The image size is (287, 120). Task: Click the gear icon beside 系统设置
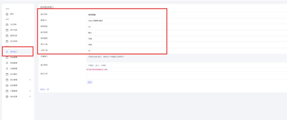tap(7, 96)
